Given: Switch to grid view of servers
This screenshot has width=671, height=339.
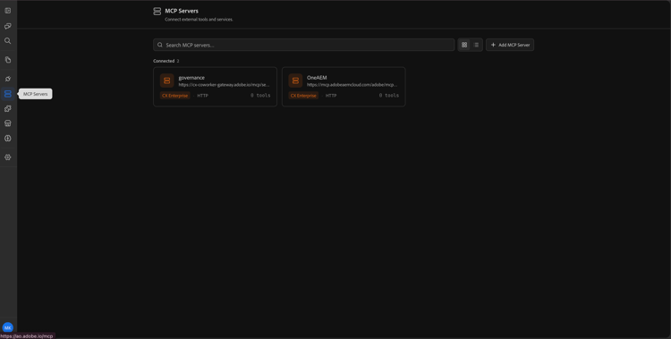Looking at the screenshot, I should [464, 45].
